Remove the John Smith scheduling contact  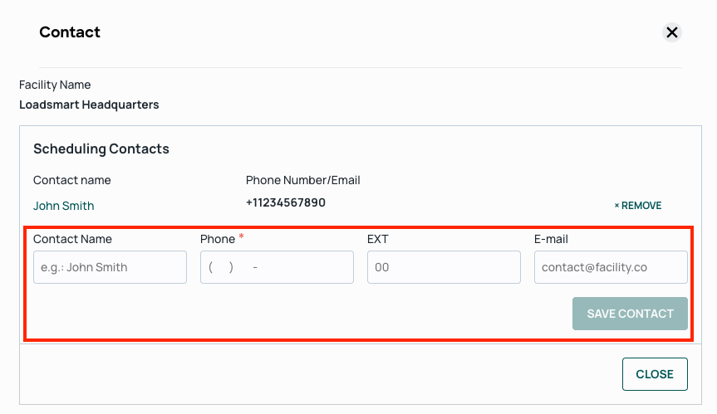pyautogui.click(x=637, y=206)
